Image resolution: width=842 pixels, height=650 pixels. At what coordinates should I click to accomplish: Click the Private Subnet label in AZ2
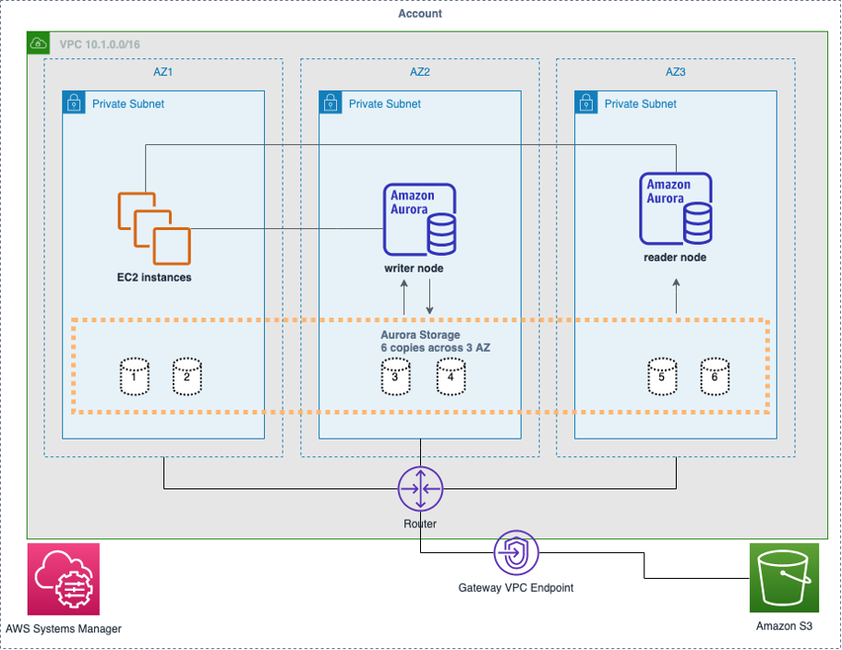[385, 103]
